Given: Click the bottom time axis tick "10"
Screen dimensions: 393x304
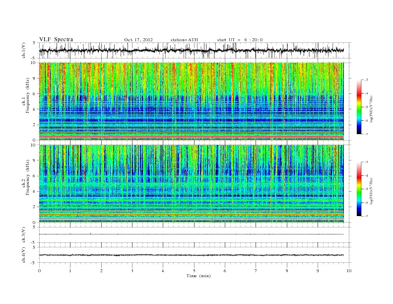Looking at the screenshot, I should (349, 271).
